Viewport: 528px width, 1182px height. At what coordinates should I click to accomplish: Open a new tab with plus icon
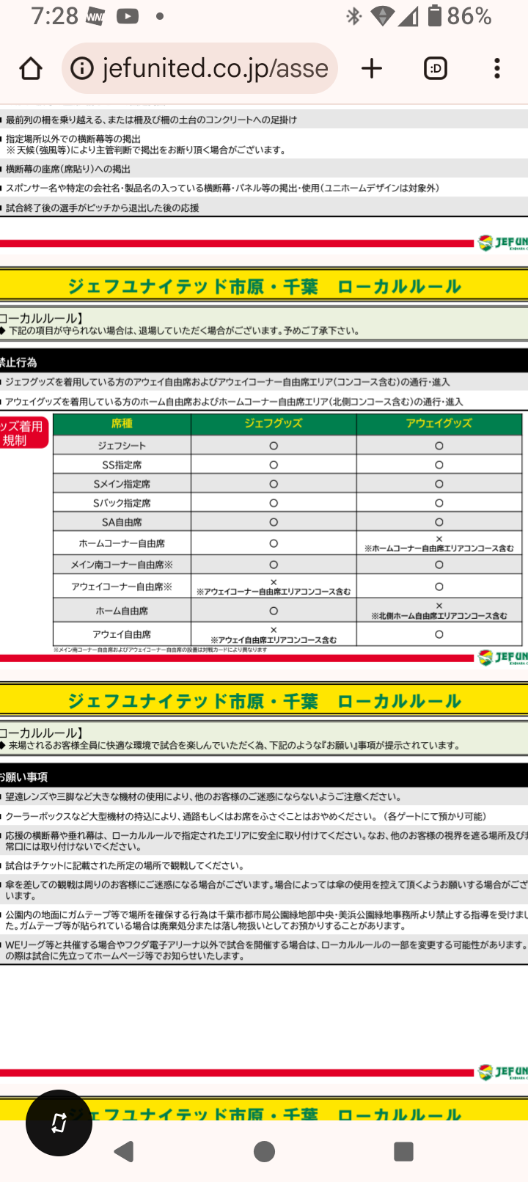pyautogui.click(x=372, y=69)
